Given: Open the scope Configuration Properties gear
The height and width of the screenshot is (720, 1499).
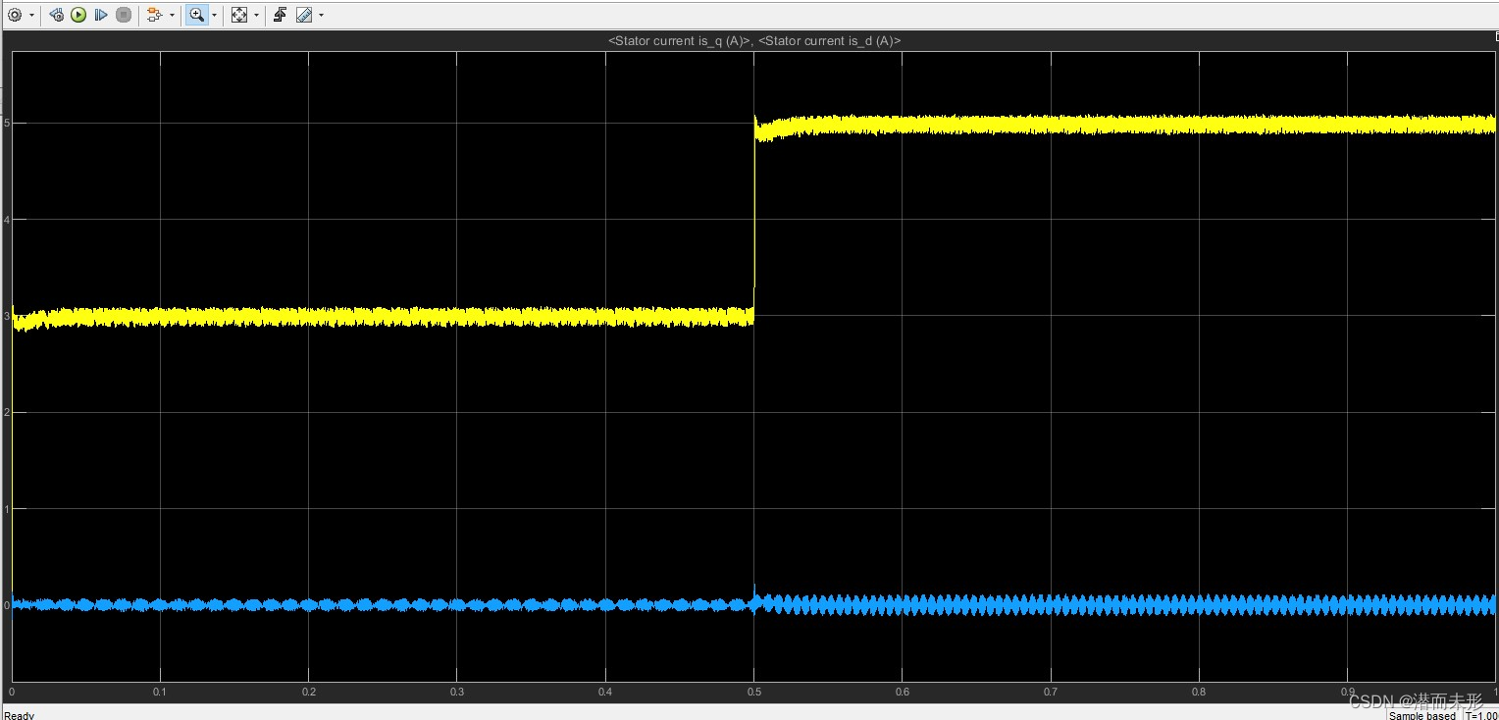Looking at the screenshot, I should tap(16, 14).
